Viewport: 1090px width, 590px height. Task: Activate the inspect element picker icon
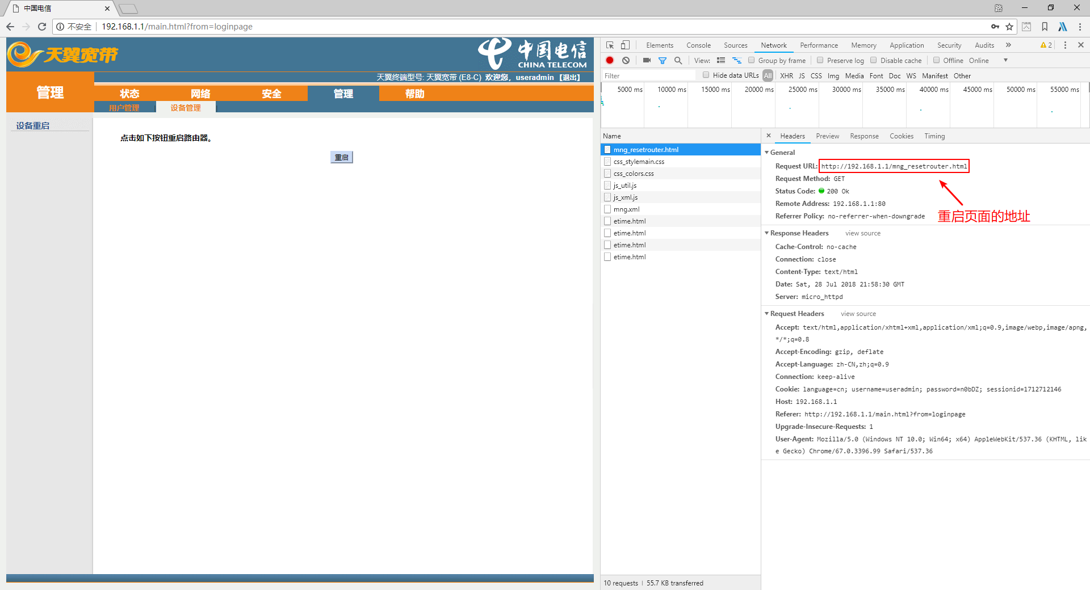click(610, 45)
